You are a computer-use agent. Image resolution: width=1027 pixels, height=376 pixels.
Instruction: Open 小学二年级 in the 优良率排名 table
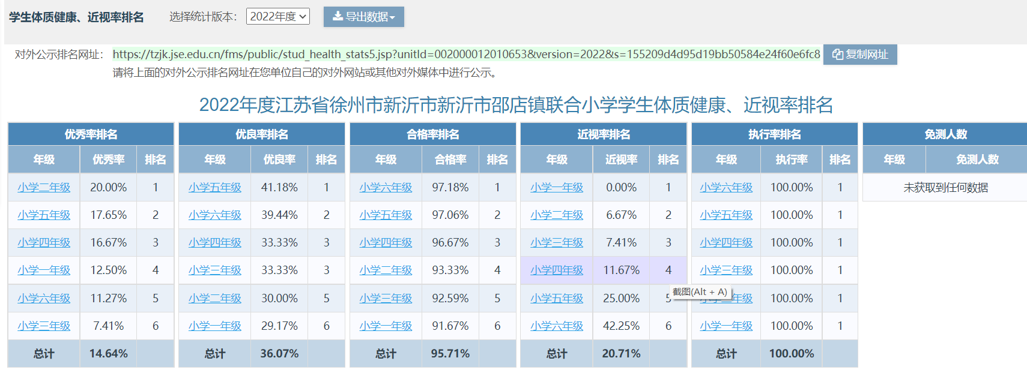215,298
